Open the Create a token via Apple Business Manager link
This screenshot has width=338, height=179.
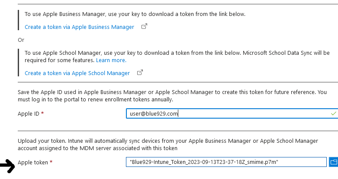(x=79, y=27)
